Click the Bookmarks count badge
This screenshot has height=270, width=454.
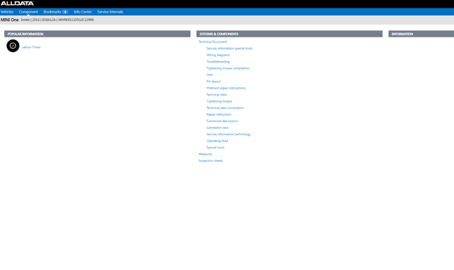point(65,12)
